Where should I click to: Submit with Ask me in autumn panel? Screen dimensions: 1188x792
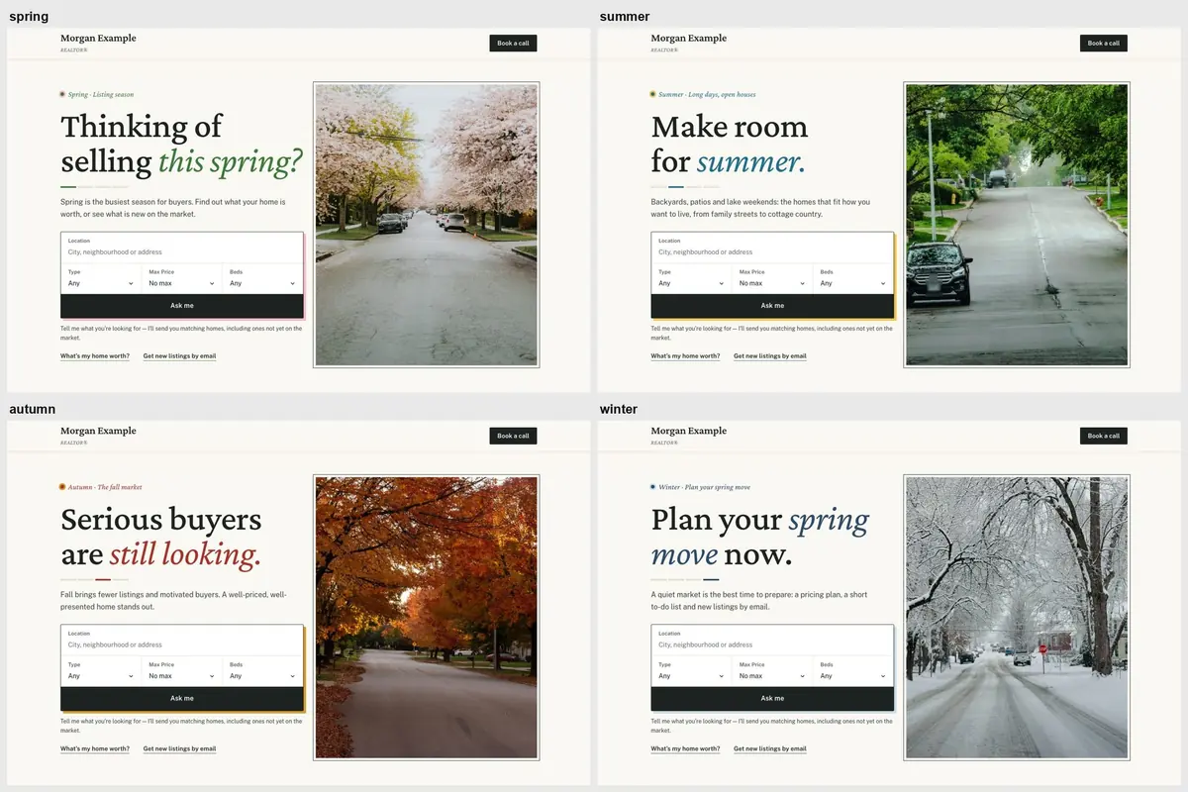182,699
